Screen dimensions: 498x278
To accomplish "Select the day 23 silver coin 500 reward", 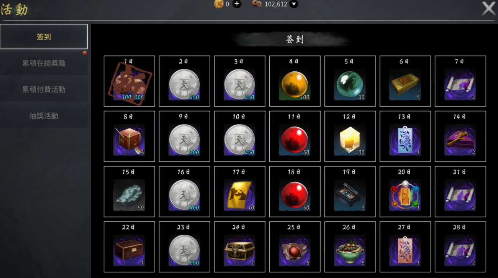I will pos(185,247).
